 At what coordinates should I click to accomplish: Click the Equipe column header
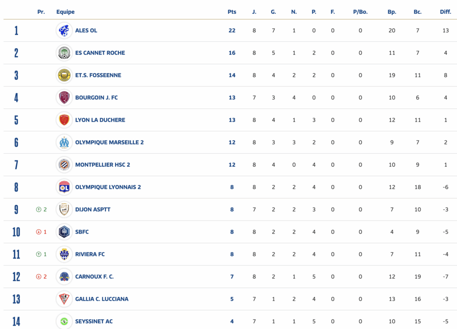[65, 12]
